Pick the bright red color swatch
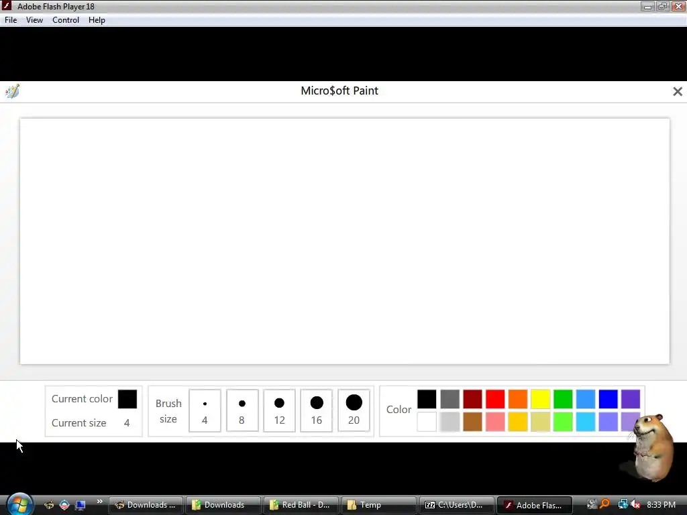 tap(495, 399)
